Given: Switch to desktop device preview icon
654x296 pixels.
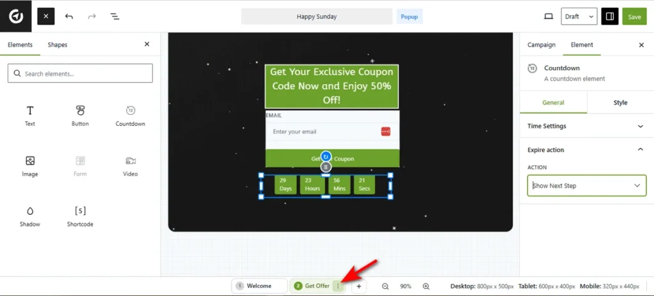Looking at the screenshot, I should click(549, 16).
